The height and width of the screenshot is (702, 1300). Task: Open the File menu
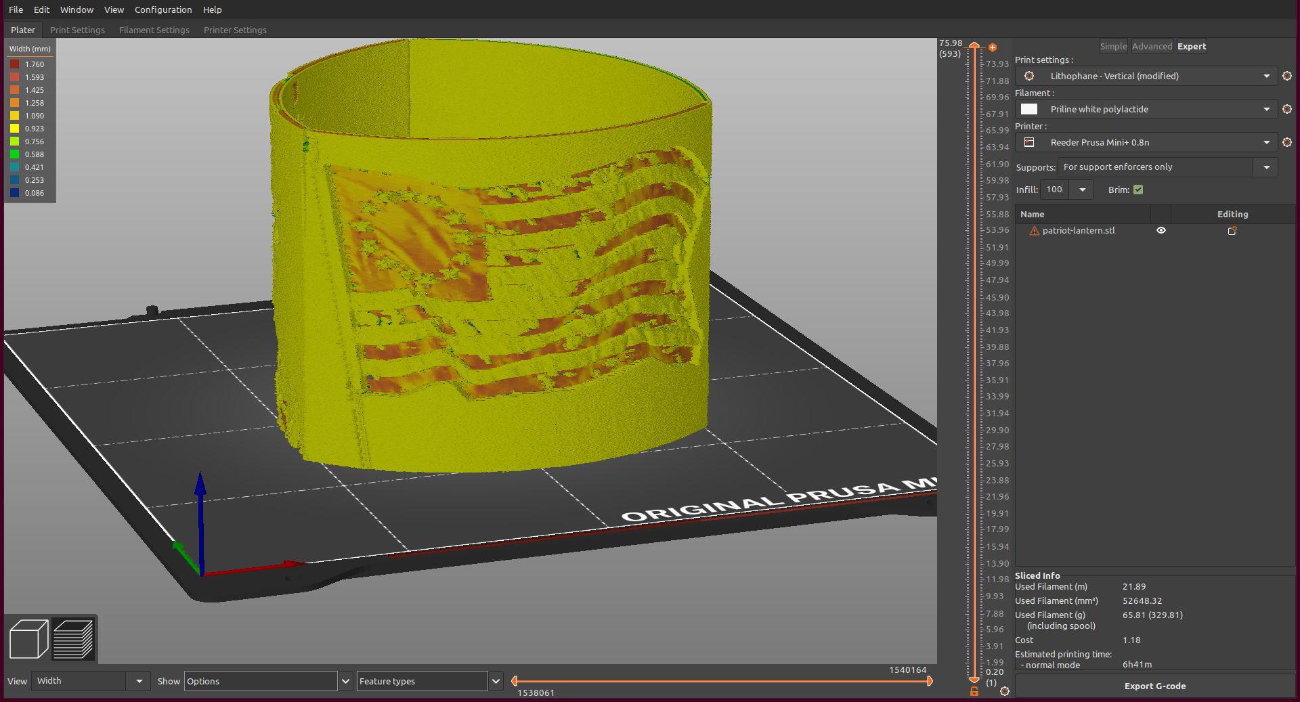(x=16, y=9)
